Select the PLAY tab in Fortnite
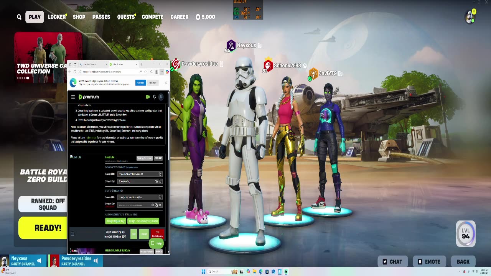The image size is (491, 276). (x=35, y=17)
